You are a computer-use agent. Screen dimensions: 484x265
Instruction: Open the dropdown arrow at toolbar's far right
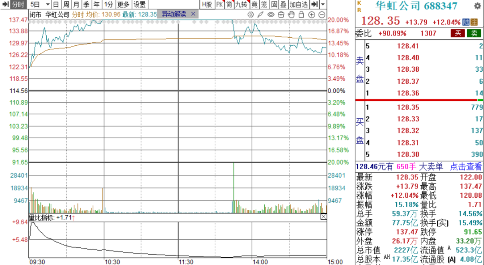coord(323,4)
